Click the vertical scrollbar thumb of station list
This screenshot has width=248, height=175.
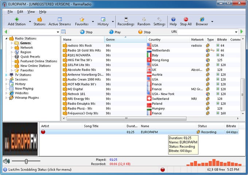click(x=243, y=95)
